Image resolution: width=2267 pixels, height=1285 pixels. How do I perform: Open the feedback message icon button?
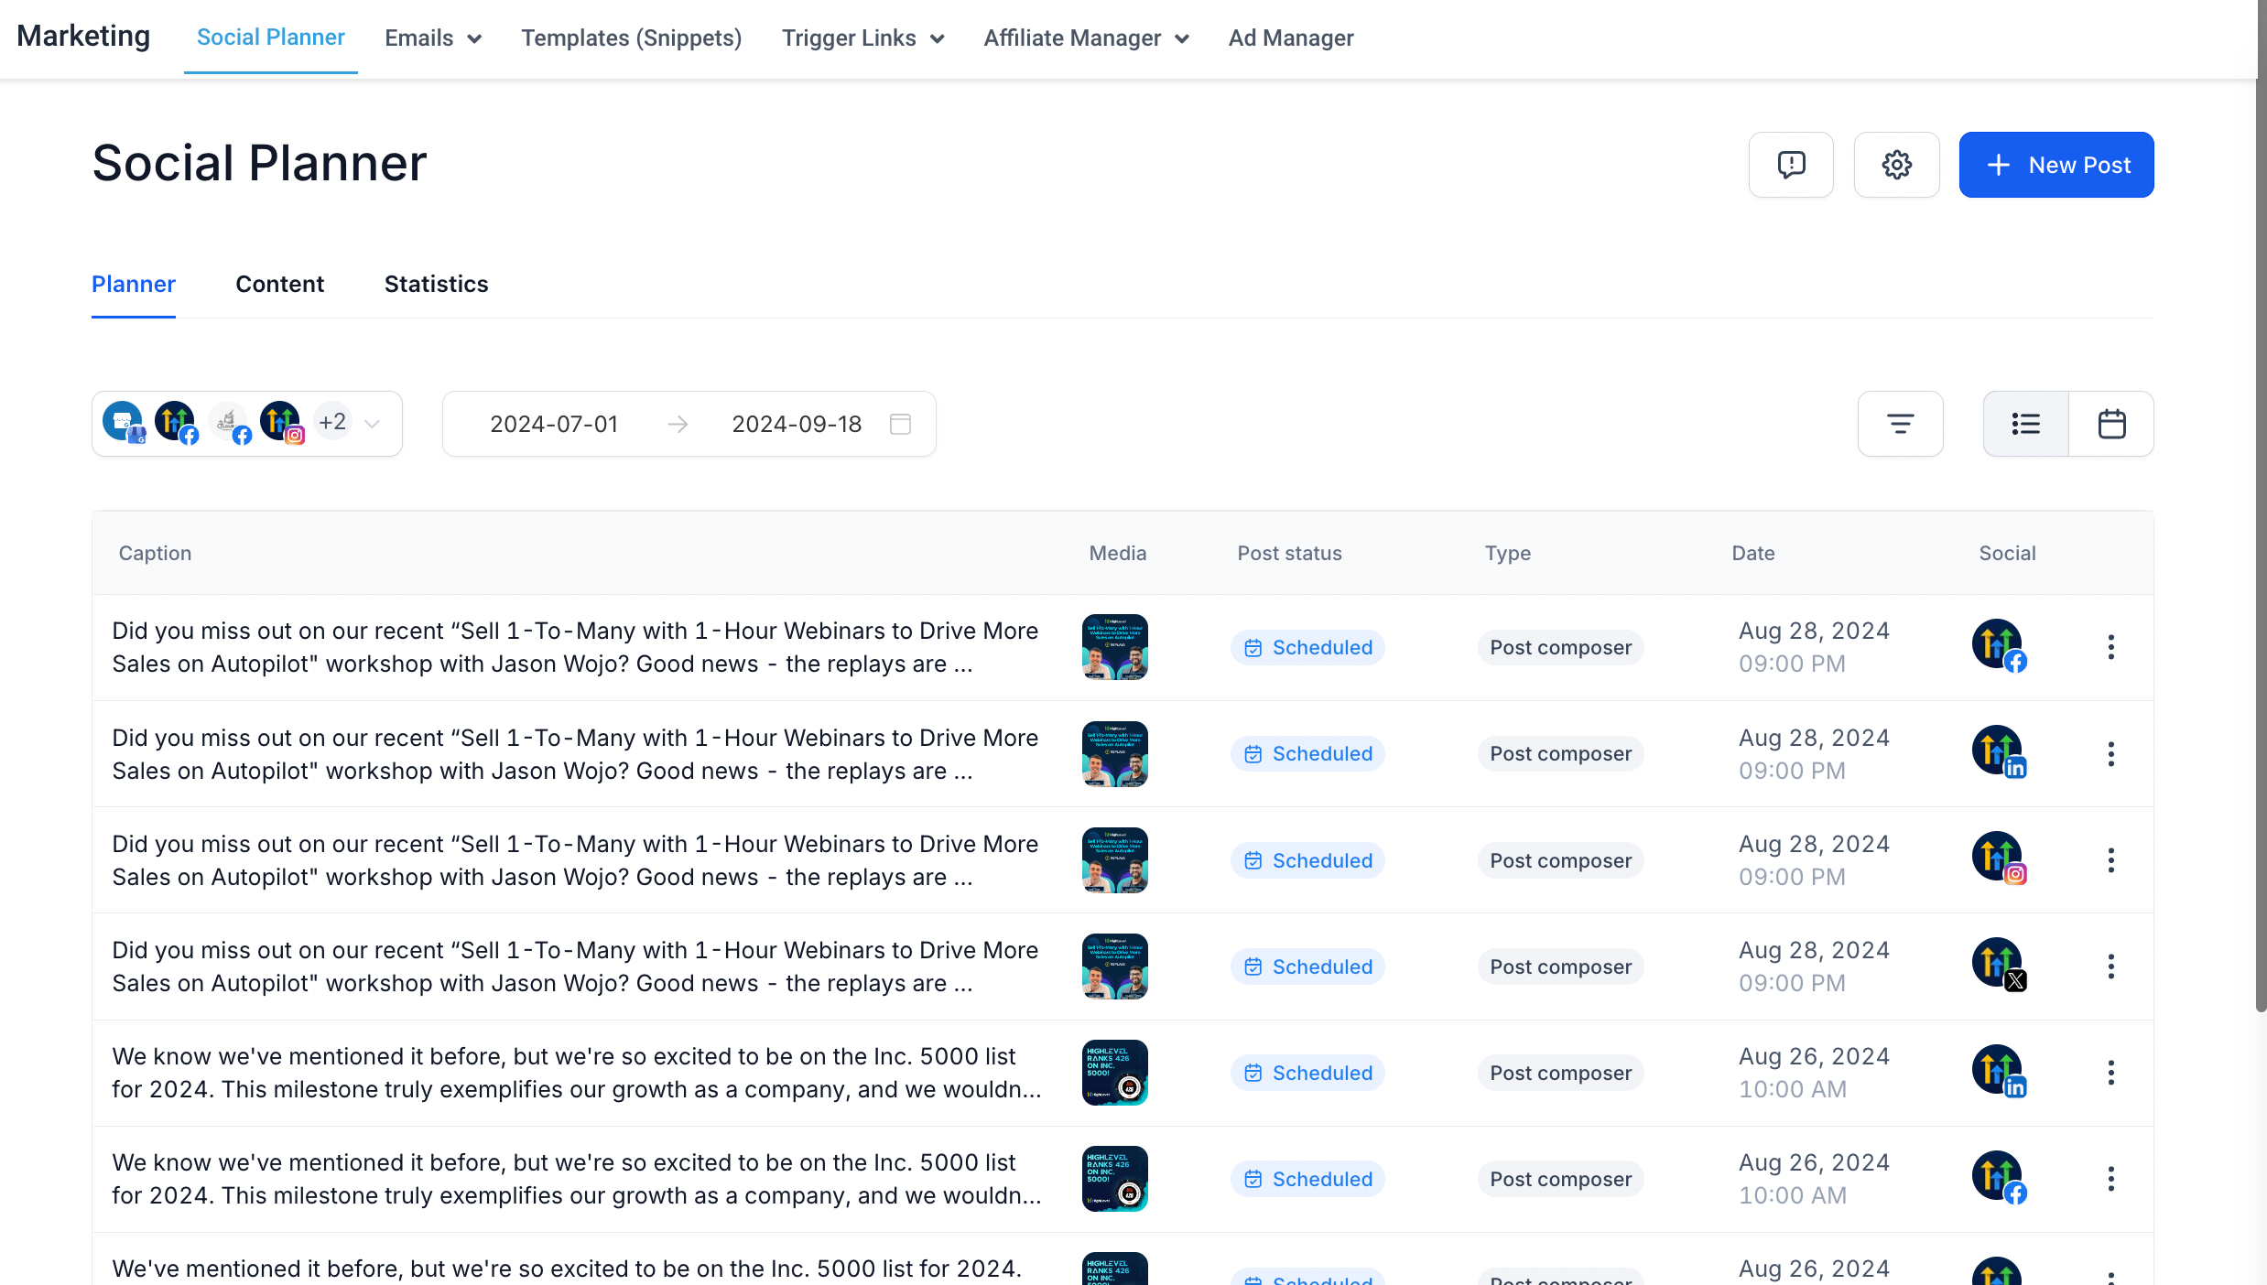[1791, 165]
